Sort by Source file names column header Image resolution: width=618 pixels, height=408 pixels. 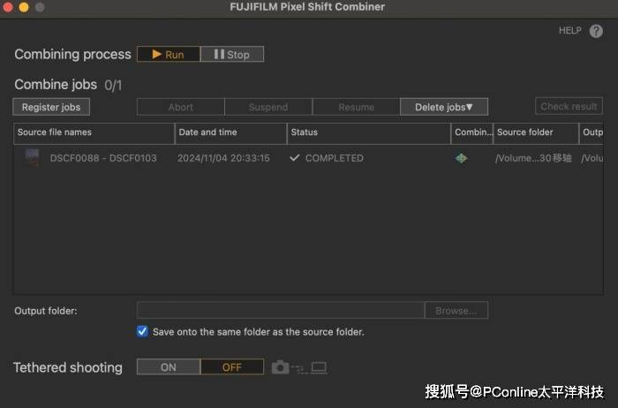coord(94,132)
